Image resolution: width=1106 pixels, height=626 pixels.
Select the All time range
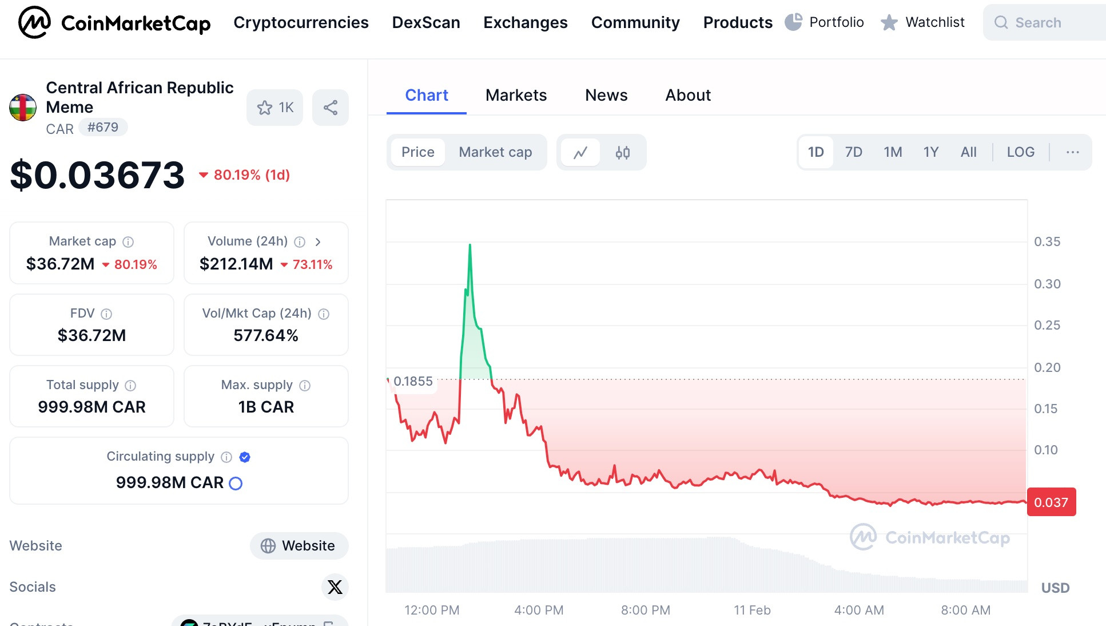(969, 152)
